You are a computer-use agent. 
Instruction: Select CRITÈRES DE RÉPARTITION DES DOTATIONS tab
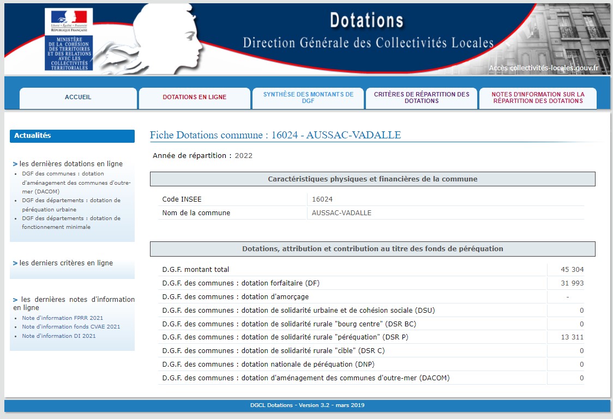point(421,98)
